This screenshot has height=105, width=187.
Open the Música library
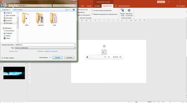pyautogui.click(x=7, y=36)
